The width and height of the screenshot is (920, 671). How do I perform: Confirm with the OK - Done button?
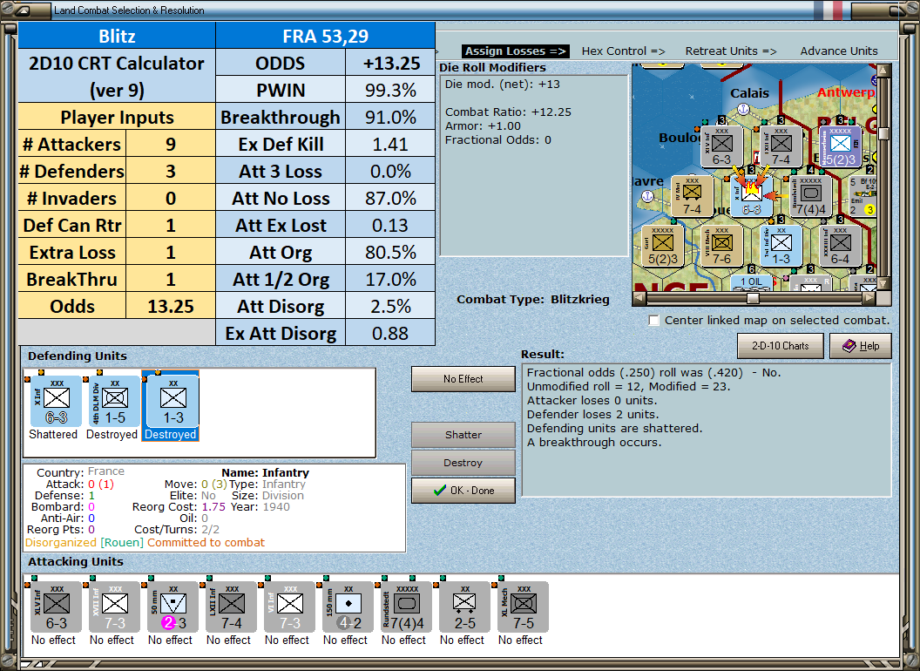[x=463, y=491]
